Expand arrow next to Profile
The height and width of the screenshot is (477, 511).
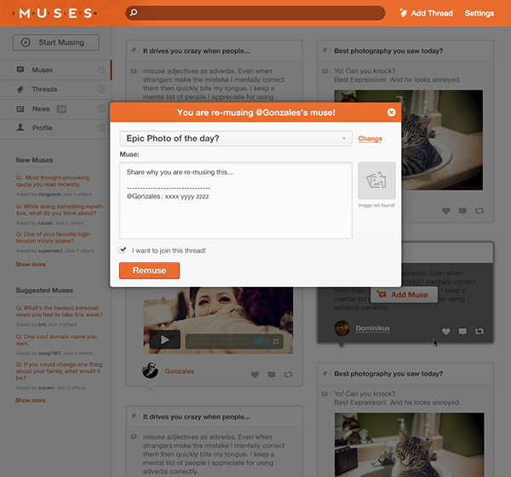tap(101, 128)
